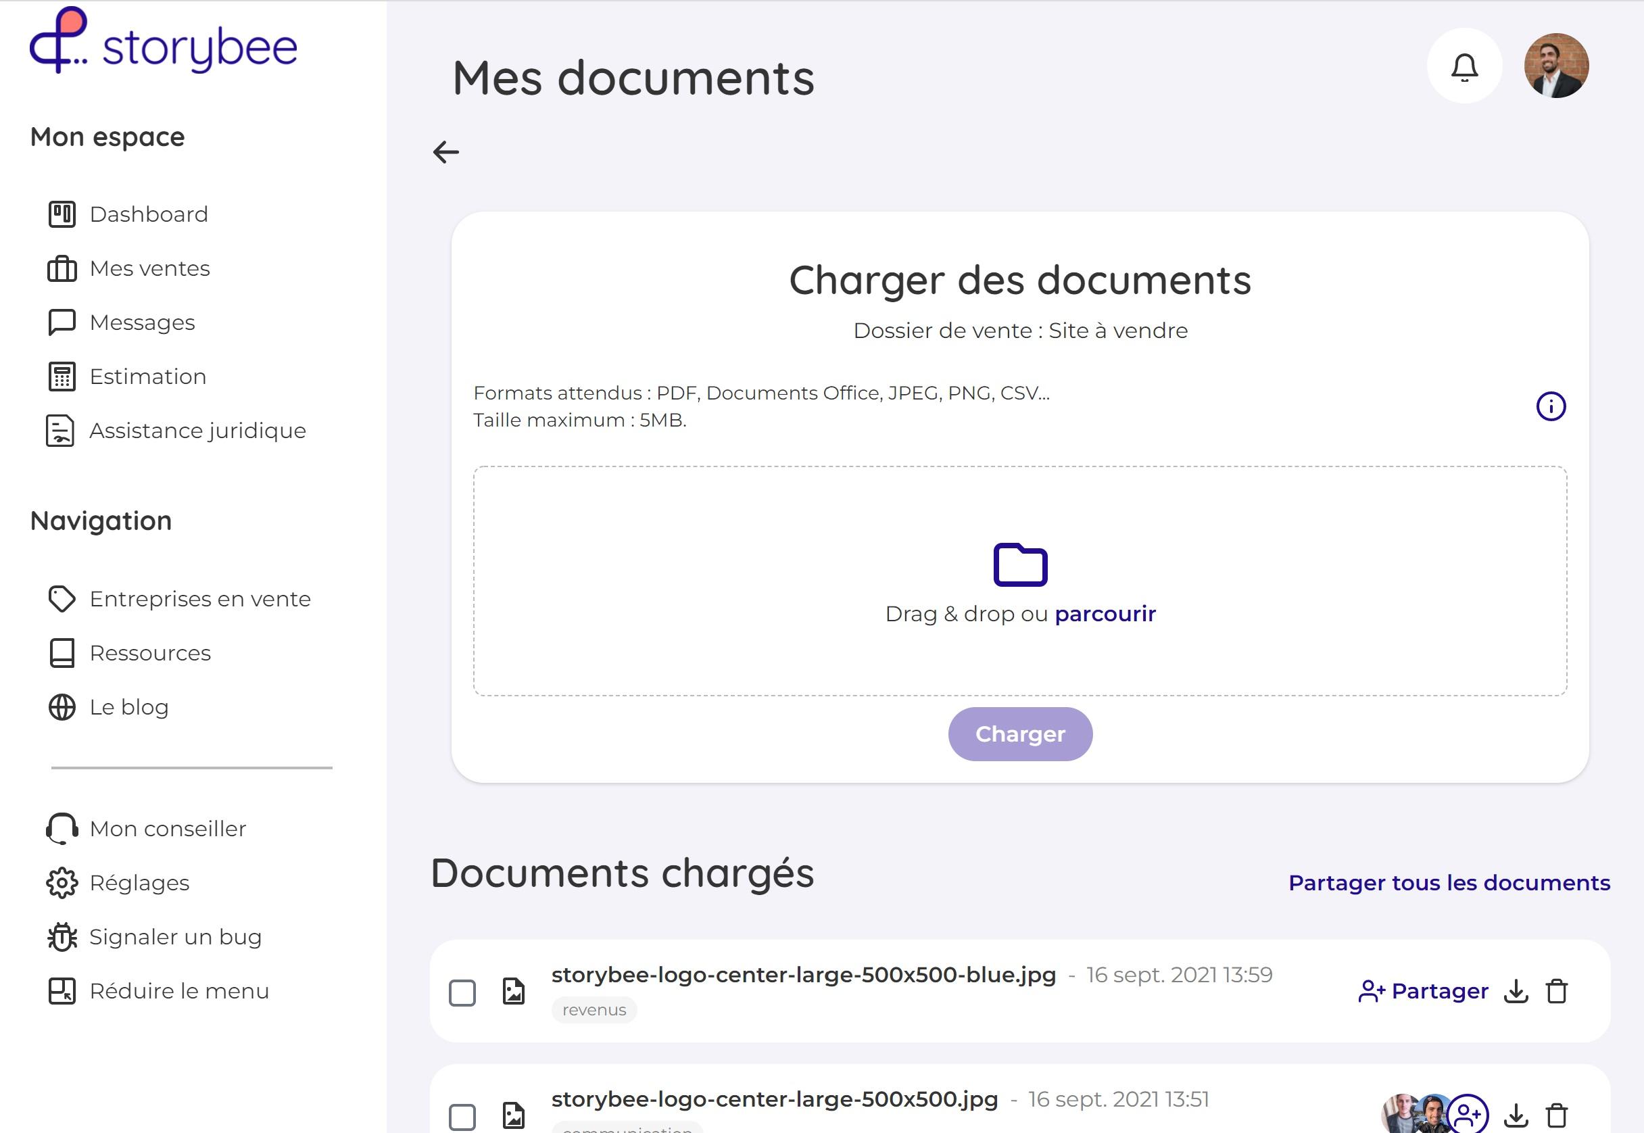Delete the storybee-logo-center-large-500x500.jpg file
1644x1133 pixels.
tap(1557, 1115)
